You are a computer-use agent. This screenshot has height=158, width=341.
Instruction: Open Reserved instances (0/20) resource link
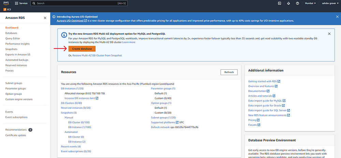coord(76,108)
